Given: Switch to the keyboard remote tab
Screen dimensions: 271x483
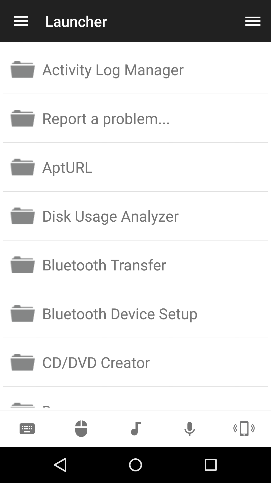Looking at the screenshot, I should (x=27, y=429).
